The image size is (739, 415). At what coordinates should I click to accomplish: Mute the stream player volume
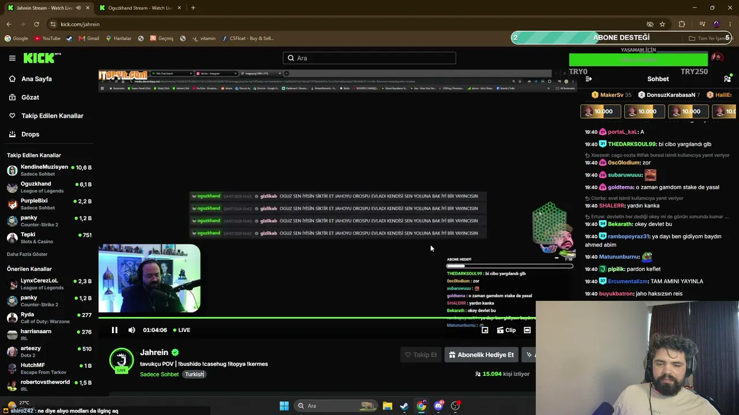pyautogui.click(x=132, y=330)
